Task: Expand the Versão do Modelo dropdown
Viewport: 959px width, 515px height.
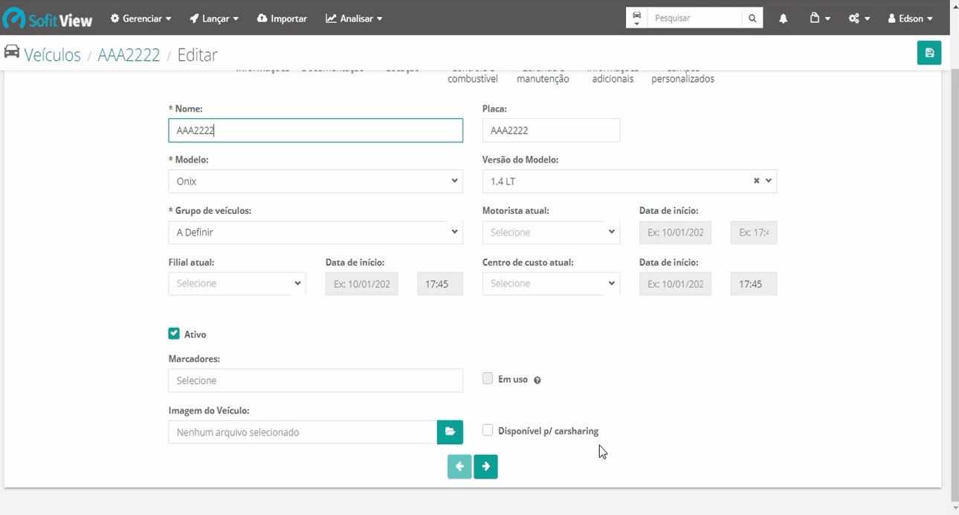Action: (x=769, y=181)
